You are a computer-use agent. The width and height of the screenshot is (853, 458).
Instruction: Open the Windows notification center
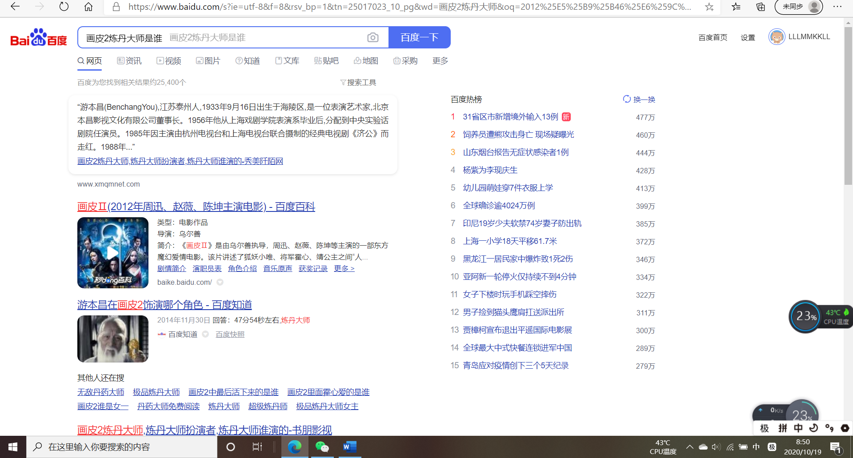click(836, 447)
